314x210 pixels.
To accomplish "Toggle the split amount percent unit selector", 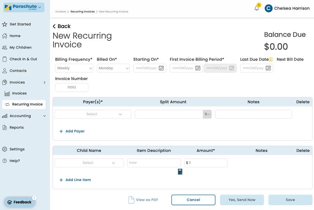I will pos(207,114).
